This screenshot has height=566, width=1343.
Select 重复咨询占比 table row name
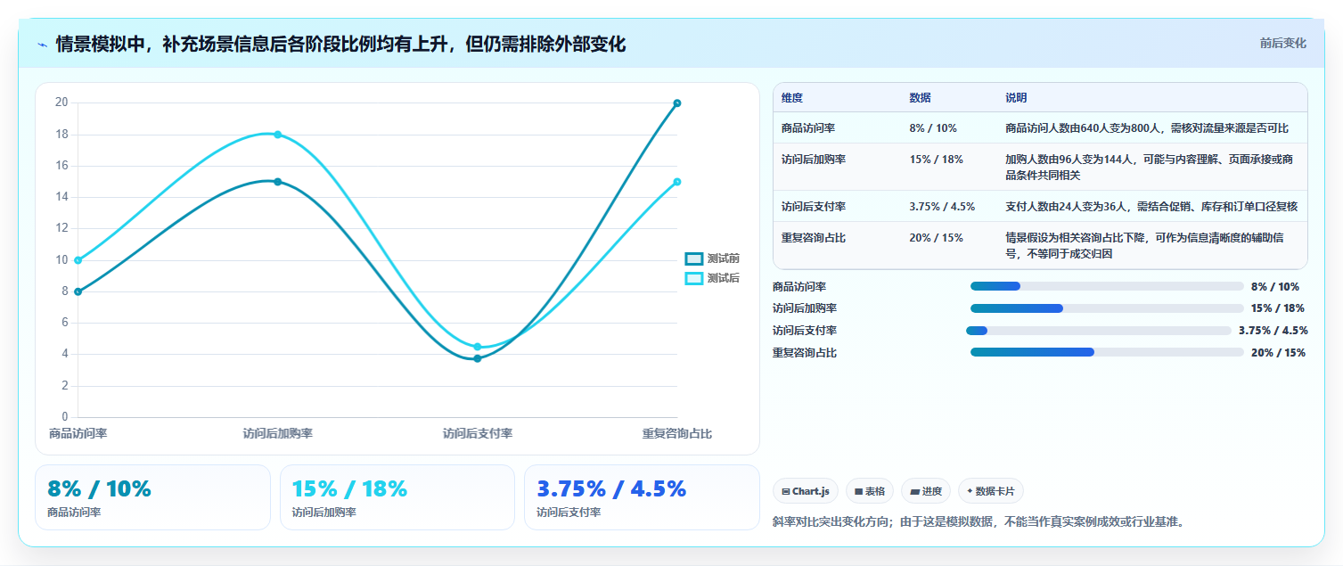click(814, 238)
